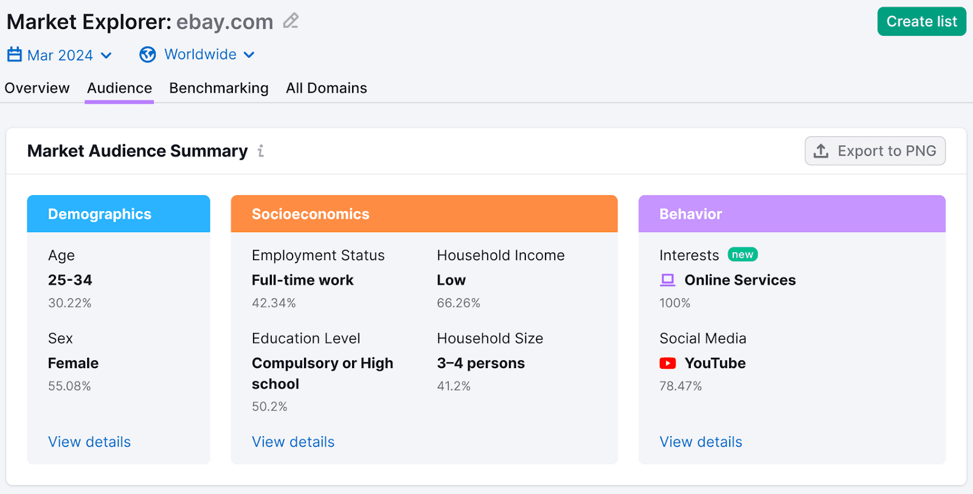Switch to the Overview tab

[x=36, y=87]
